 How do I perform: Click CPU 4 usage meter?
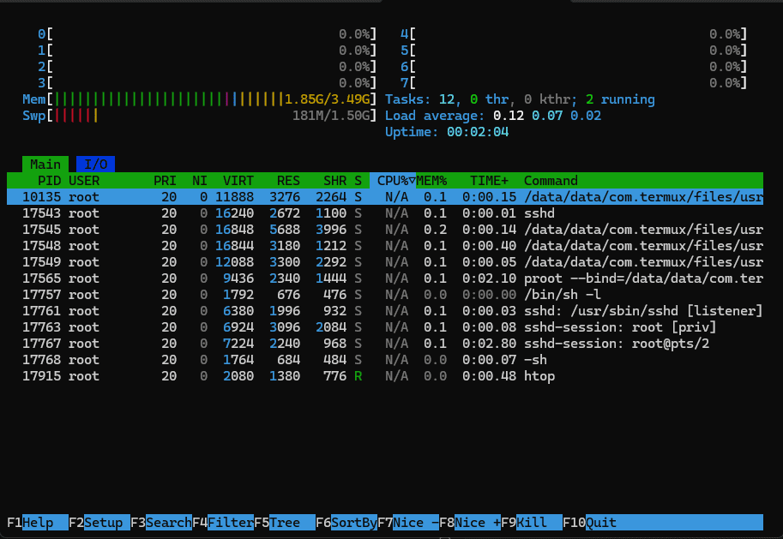click(x=574, y=34)
